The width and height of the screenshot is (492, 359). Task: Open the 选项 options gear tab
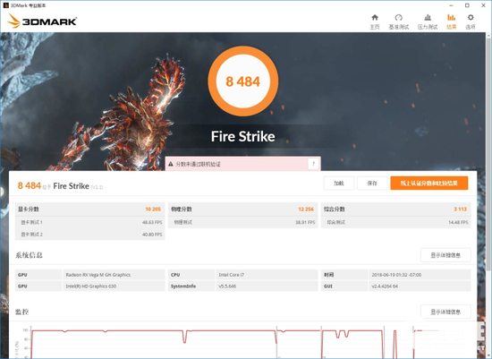click(471, 21)
